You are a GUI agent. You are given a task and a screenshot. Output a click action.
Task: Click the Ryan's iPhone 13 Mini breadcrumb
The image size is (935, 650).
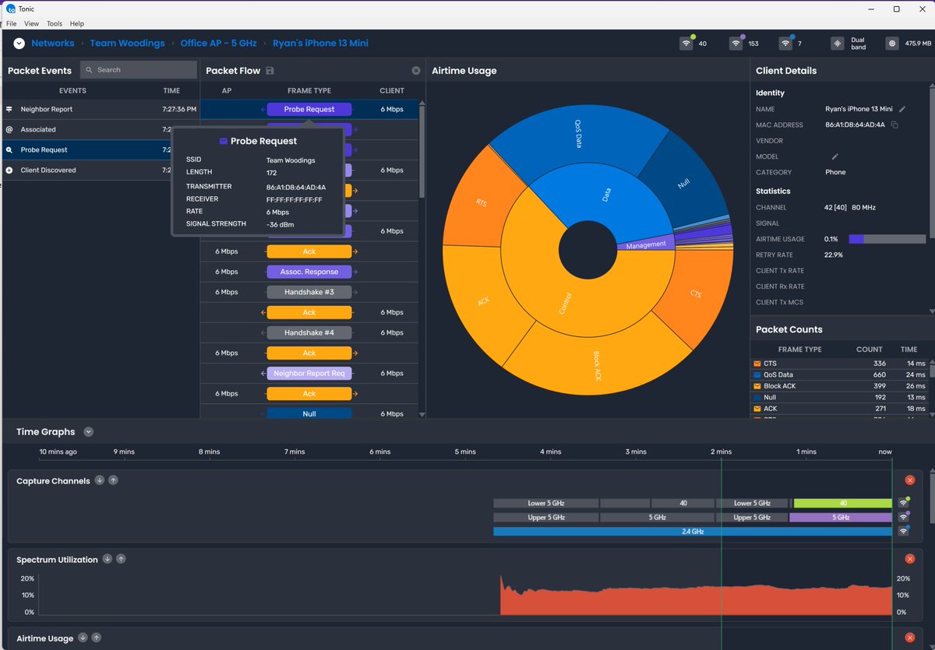[x=320, y=44]
